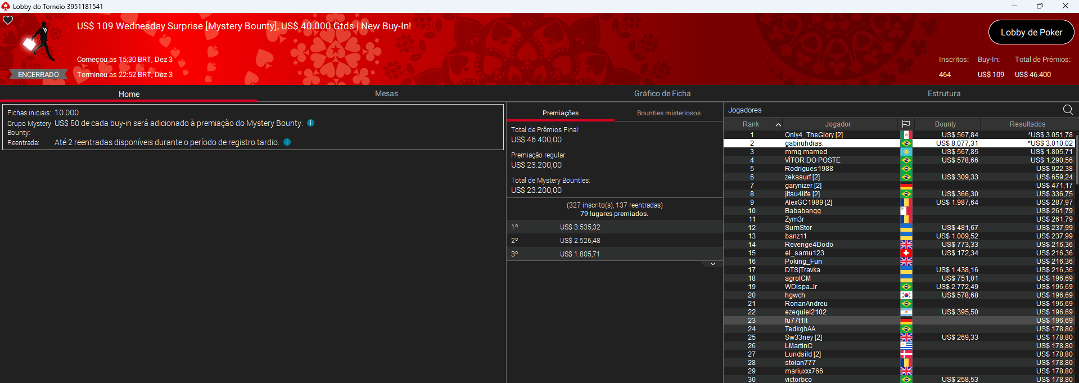Click the info icon beside Reentrada text
This screenshot has height=383, width=1079.
point(287,142)
